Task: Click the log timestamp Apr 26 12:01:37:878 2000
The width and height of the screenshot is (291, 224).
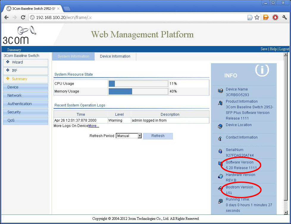Action: pos(75,120)
